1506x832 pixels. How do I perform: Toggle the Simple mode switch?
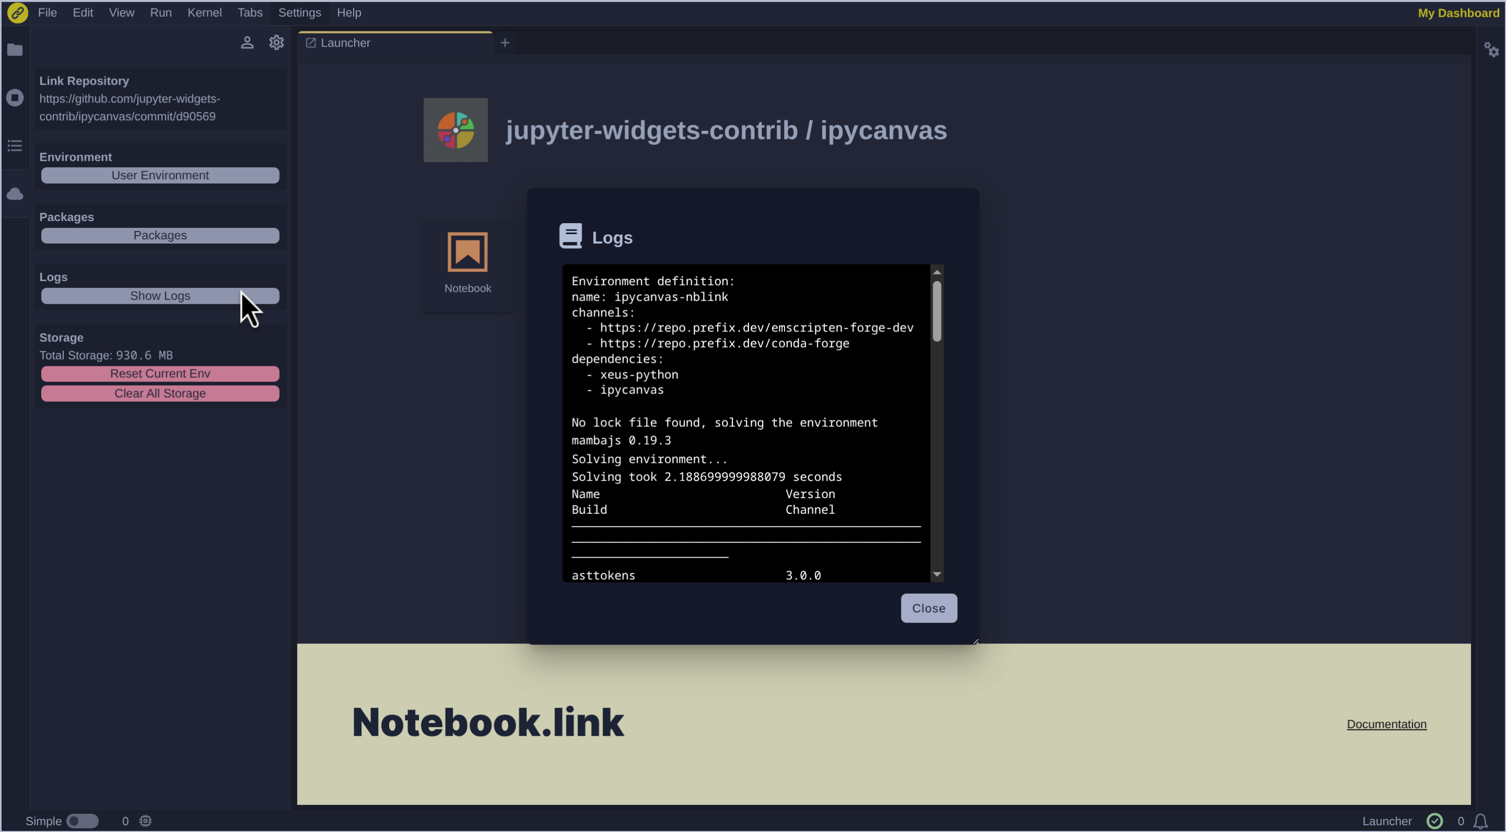click(x=83, y=821)
